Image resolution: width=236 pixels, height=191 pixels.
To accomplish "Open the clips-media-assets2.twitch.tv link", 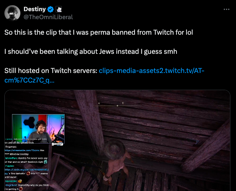I will tap(104, 75).
